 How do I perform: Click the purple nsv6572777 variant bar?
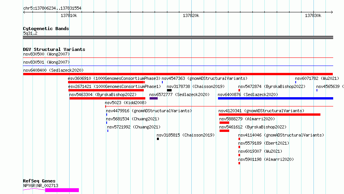(153, 98)
